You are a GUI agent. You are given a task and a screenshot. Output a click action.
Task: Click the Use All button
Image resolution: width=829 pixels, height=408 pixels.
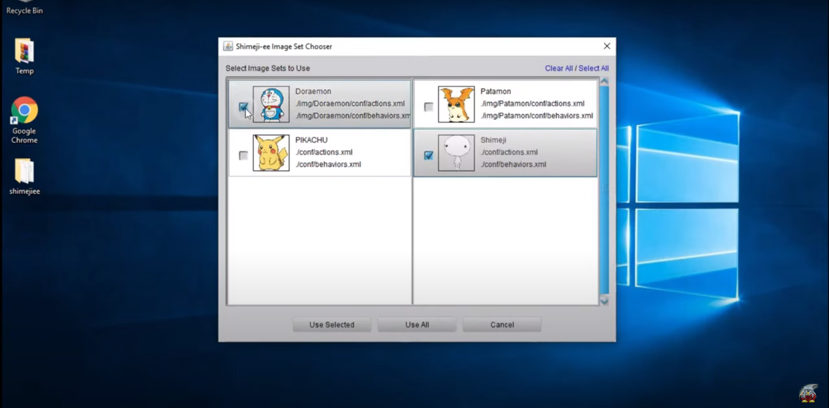[417, 325]
